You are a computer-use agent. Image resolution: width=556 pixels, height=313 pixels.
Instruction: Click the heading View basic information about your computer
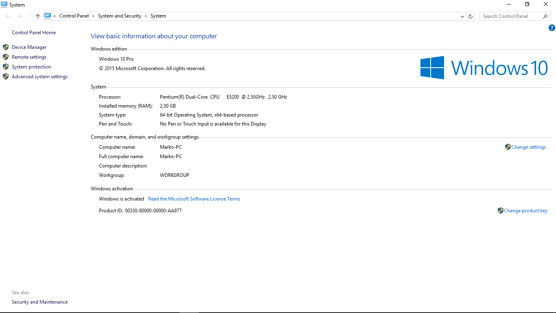pos(154,36)
